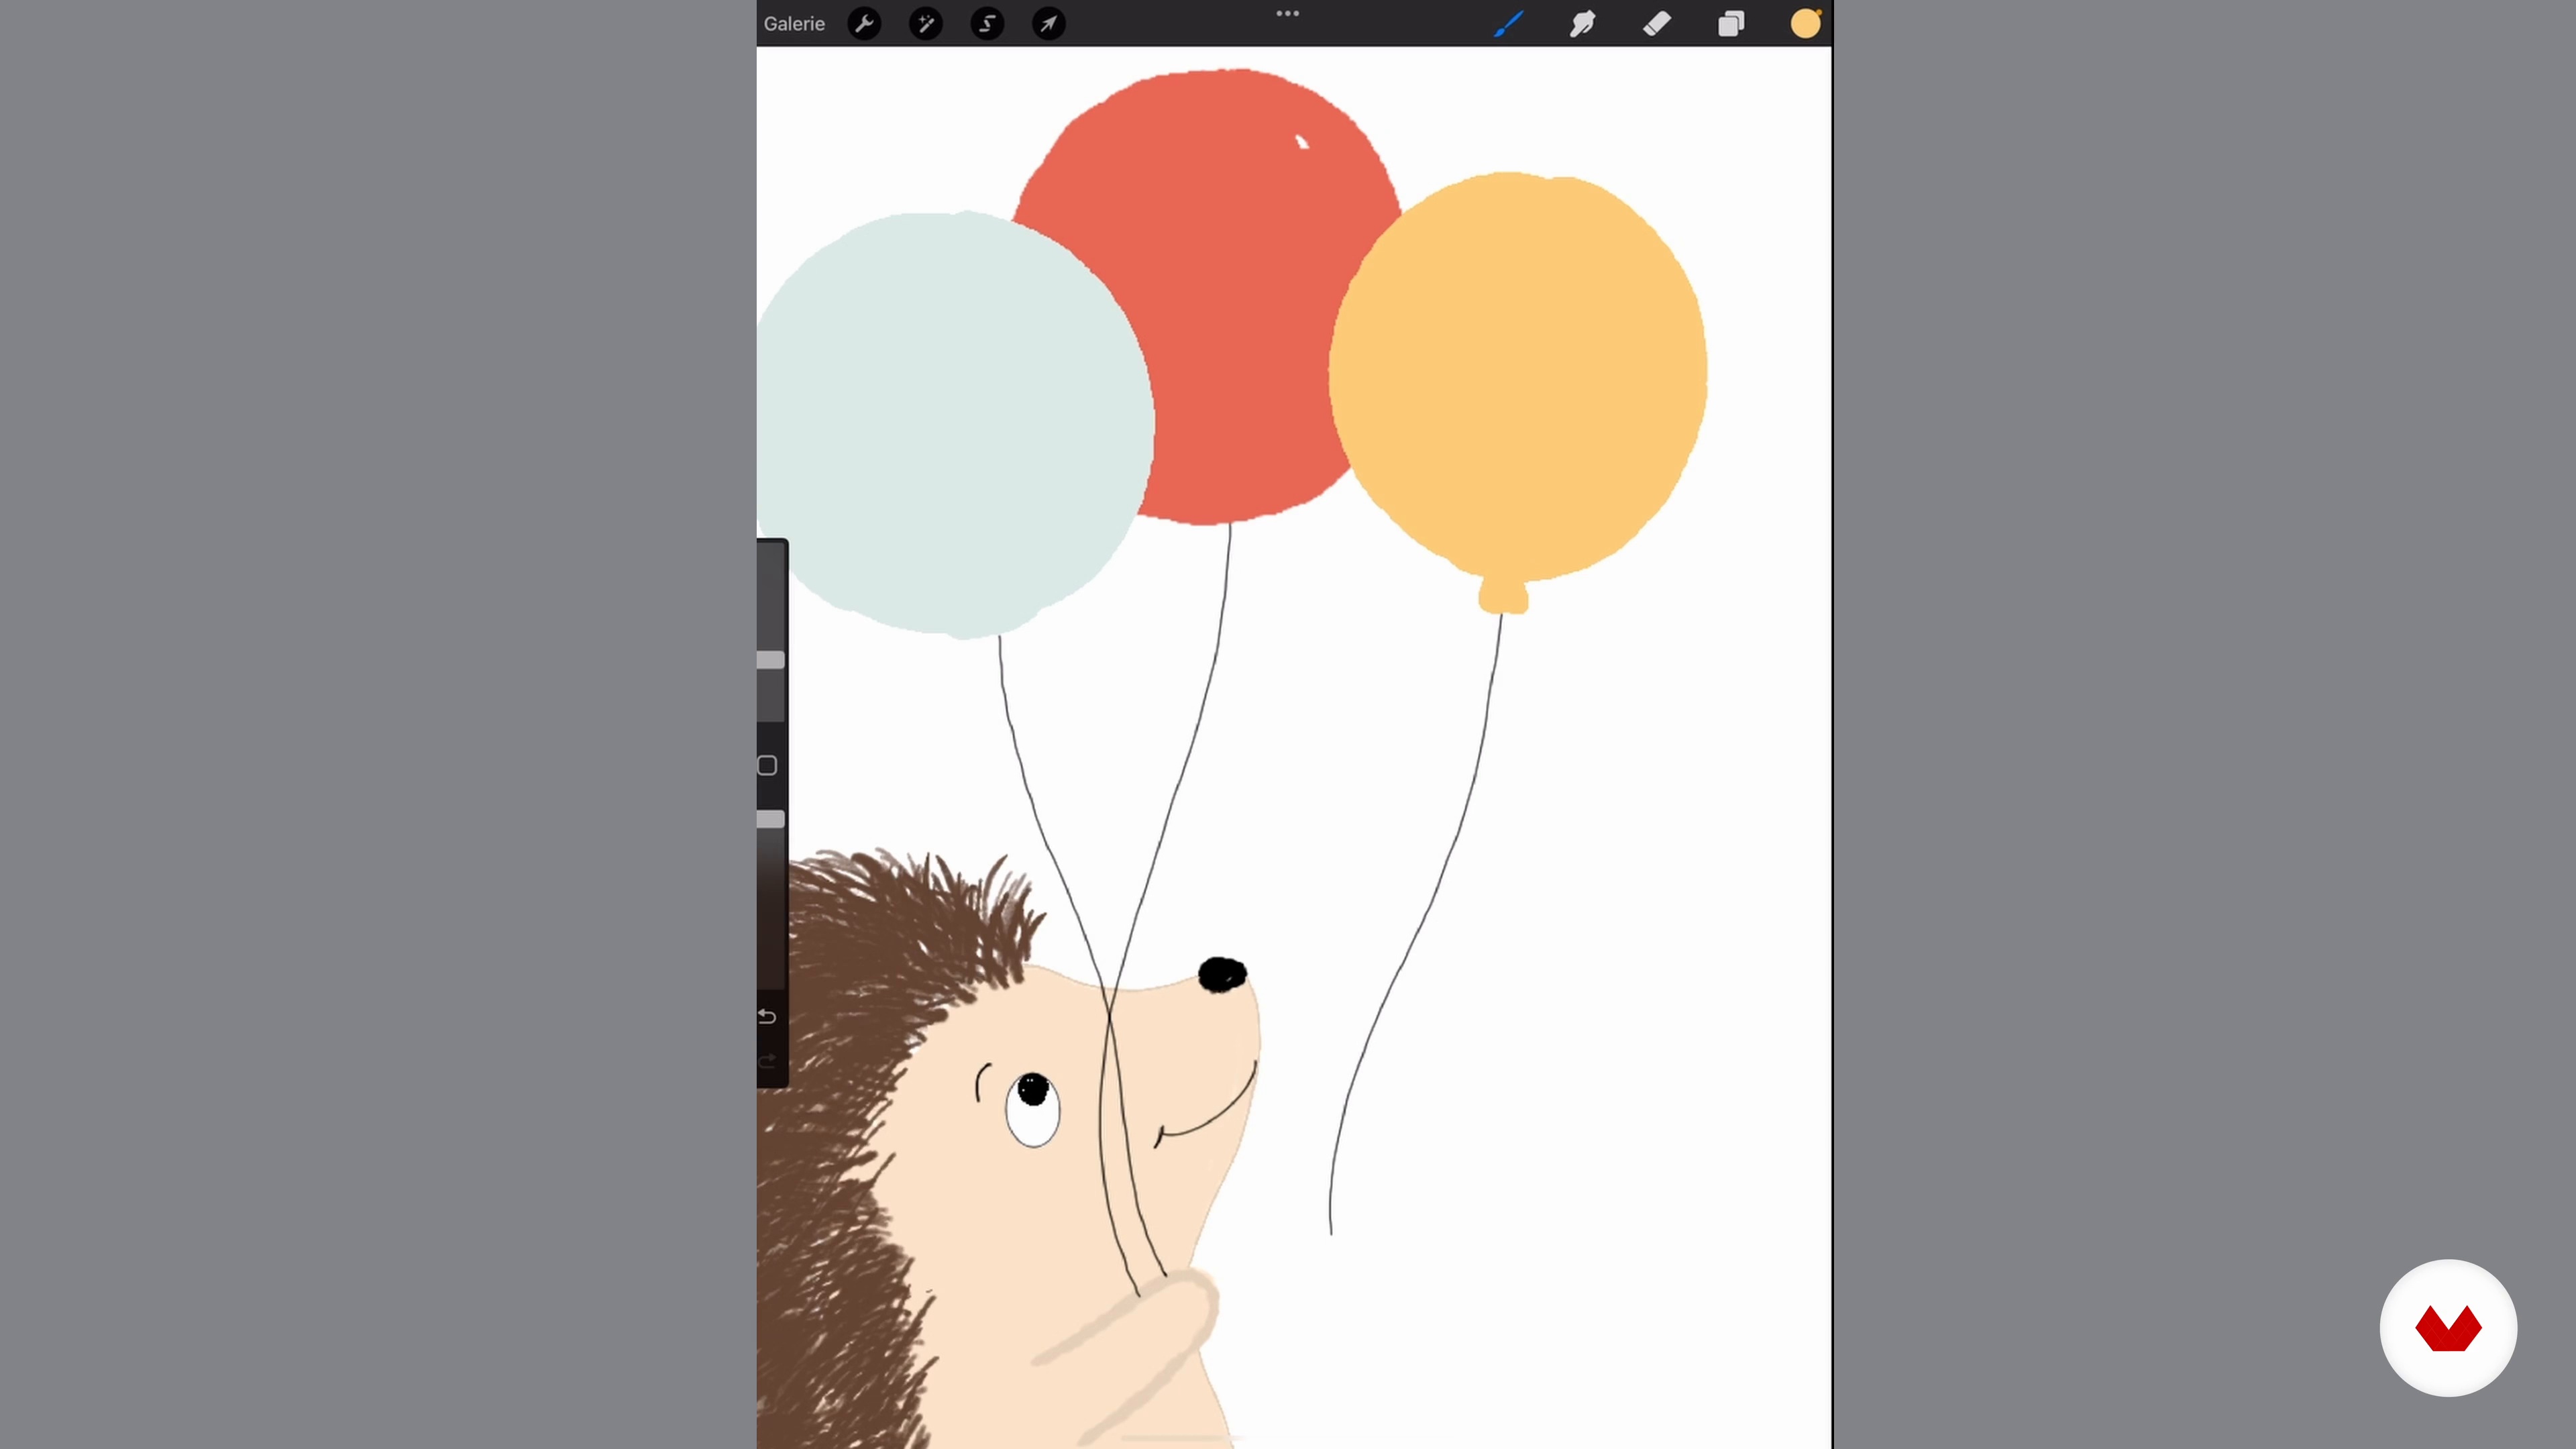The image size is (2576, 1449).
Task: Select the Eraser tool
Action: coord(1657,23)
